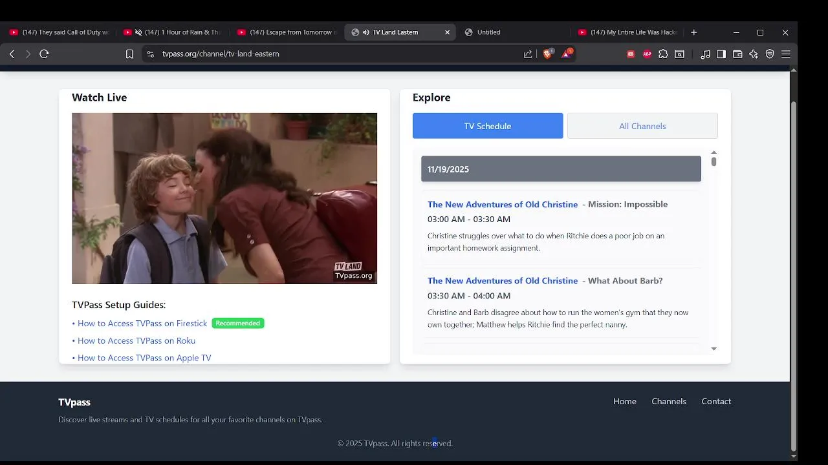Click the page scroll-down arrow
828x465 pixels.
794,457
